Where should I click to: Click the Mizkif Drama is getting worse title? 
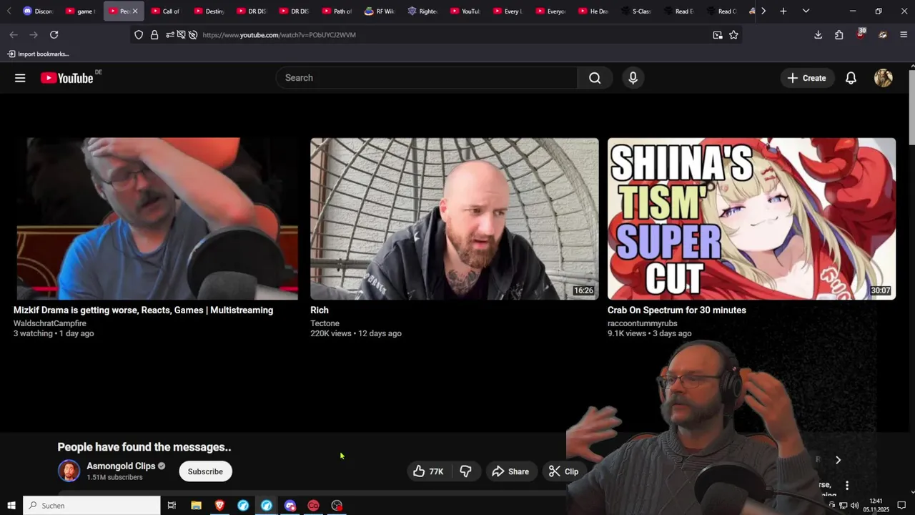(x=143, y=310)
